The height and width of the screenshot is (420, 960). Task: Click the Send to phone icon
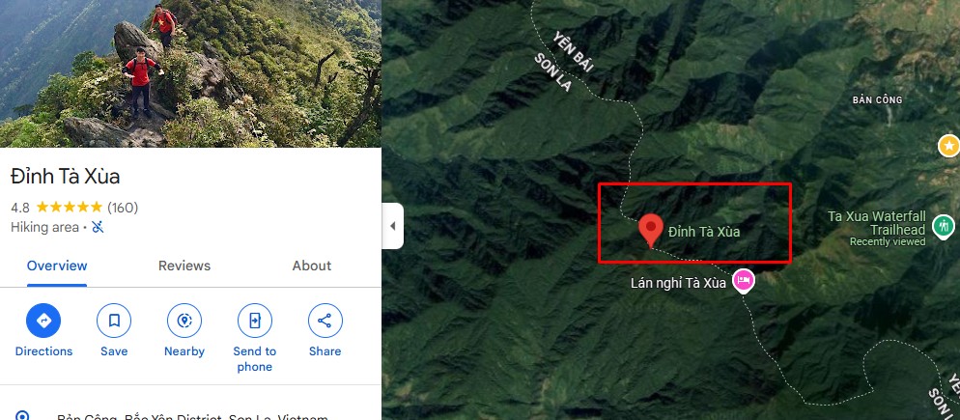255,321
